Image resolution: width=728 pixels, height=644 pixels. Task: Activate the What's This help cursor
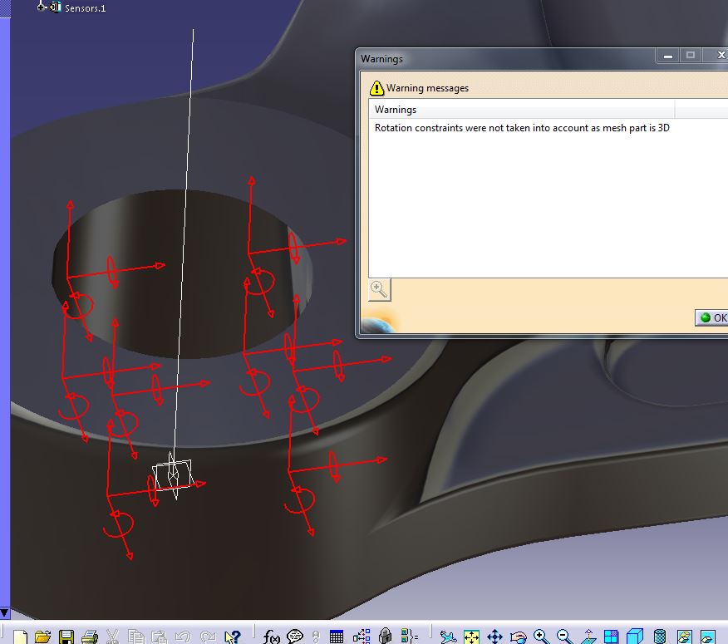click(232, 637)
